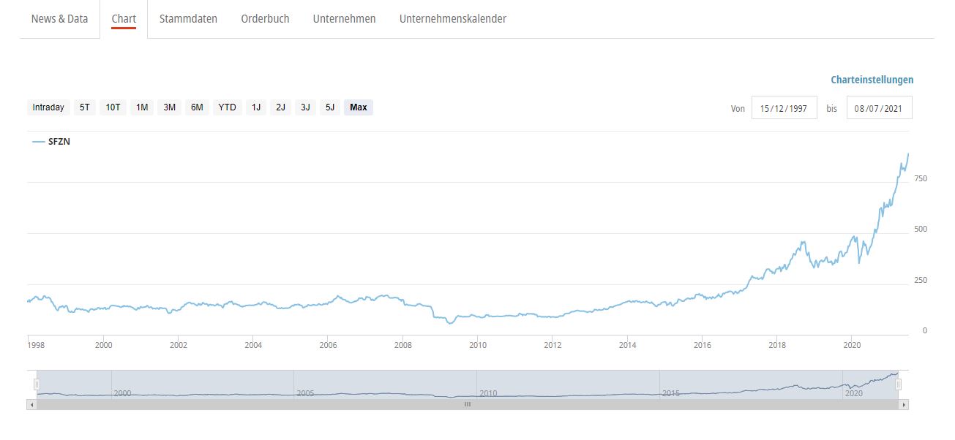Select the 5J range button

tap(330, 107)
